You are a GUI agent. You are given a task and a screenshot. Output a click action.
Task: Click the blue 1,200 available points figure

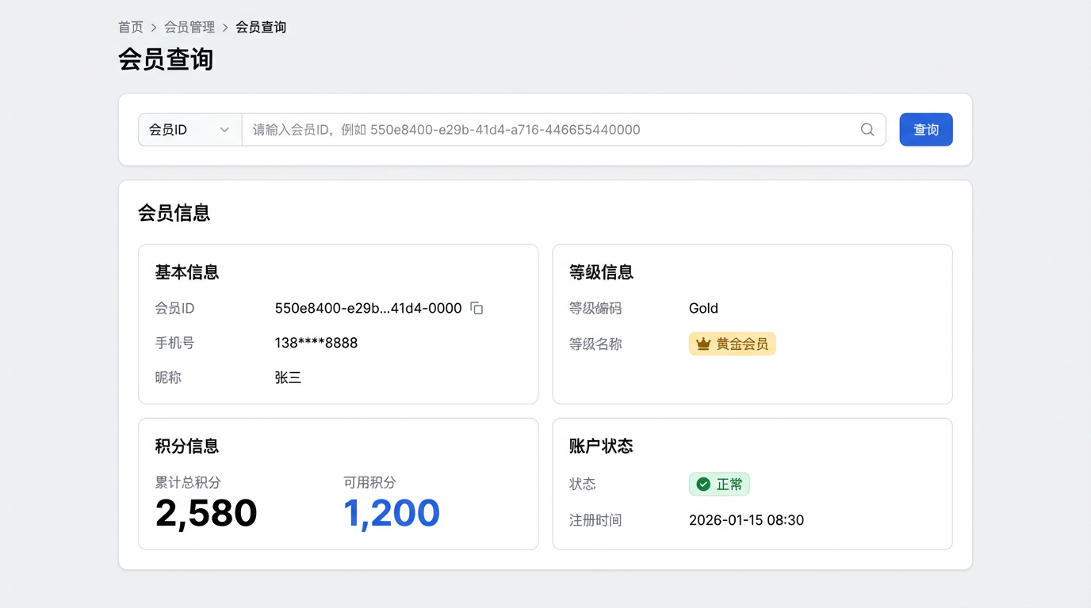(x=392, y=513)
